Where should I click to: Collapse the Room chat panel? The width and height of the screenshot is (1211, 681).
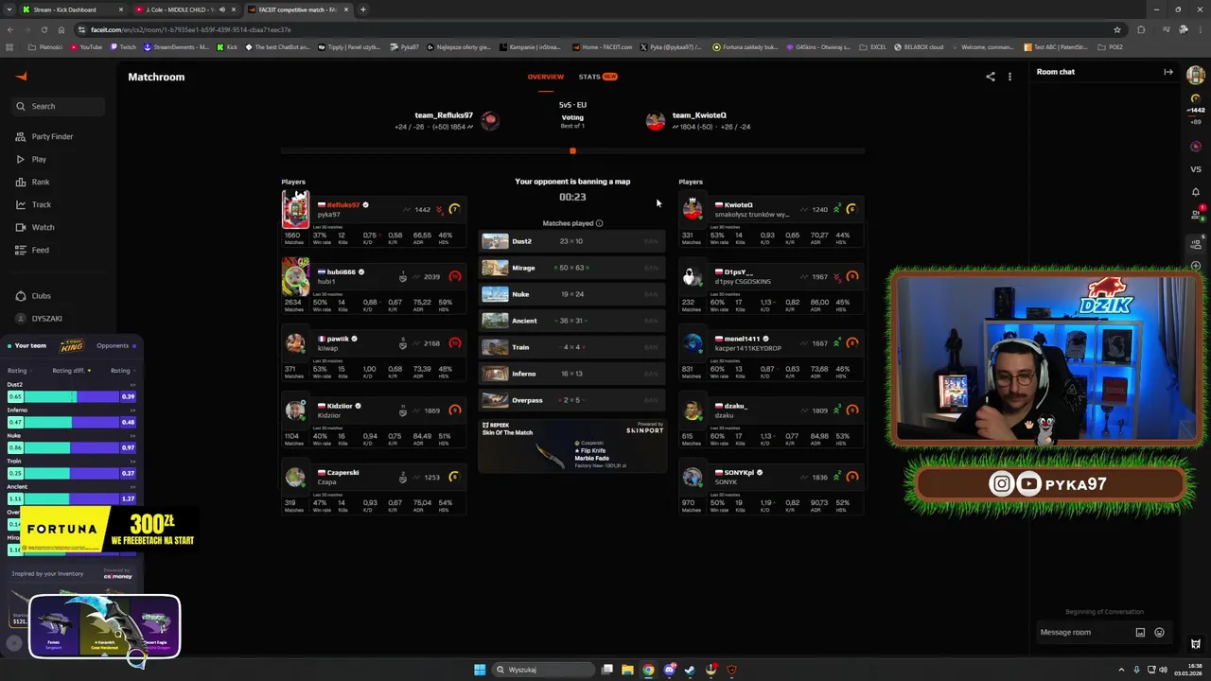[1168, 72]
